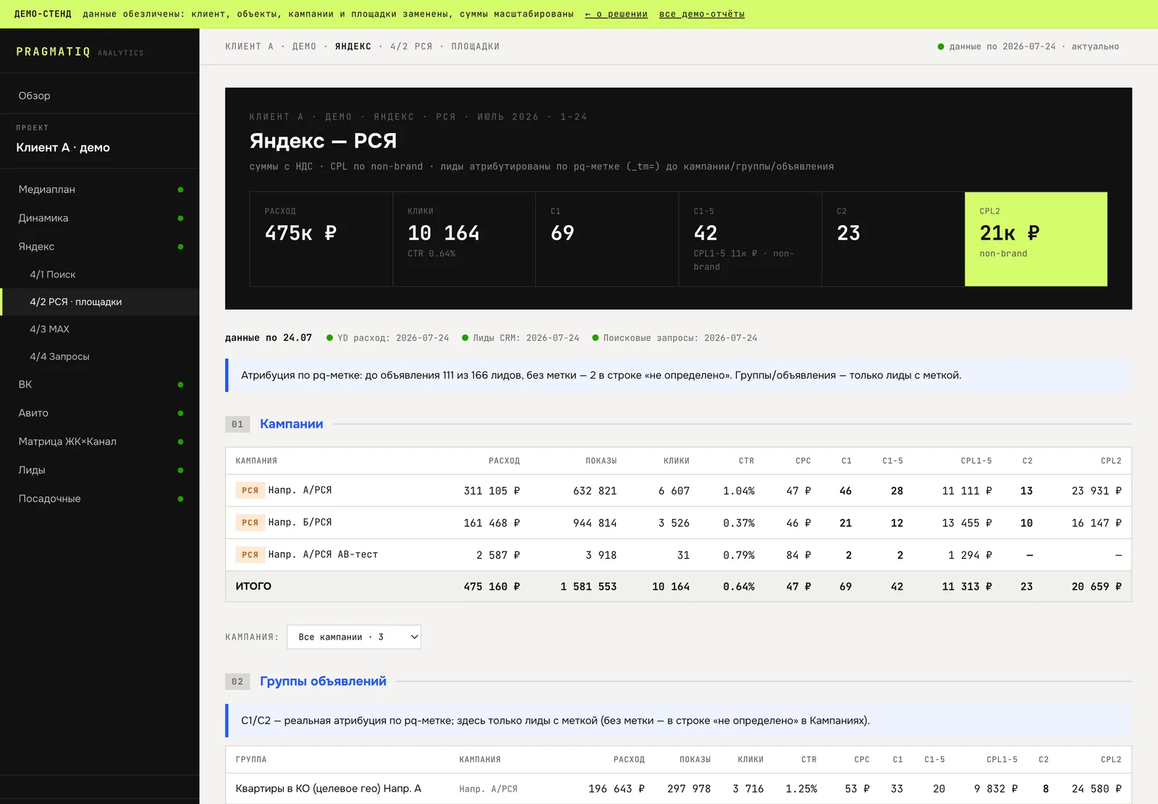Expand the 'Все кампании · 3' dropdown
The image size is (1158, 804).
click(354, 637)
